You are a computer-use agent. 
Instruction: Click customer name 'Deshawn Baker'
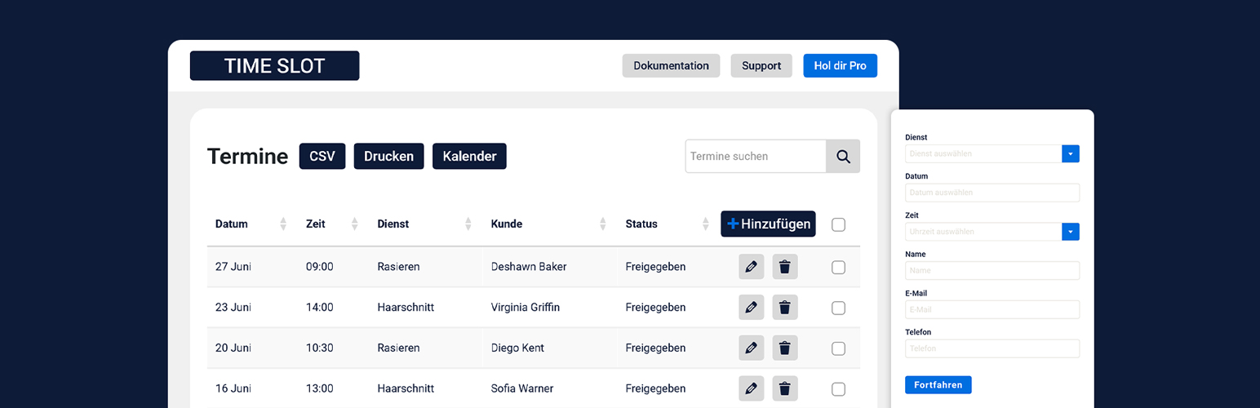[529, 267]
